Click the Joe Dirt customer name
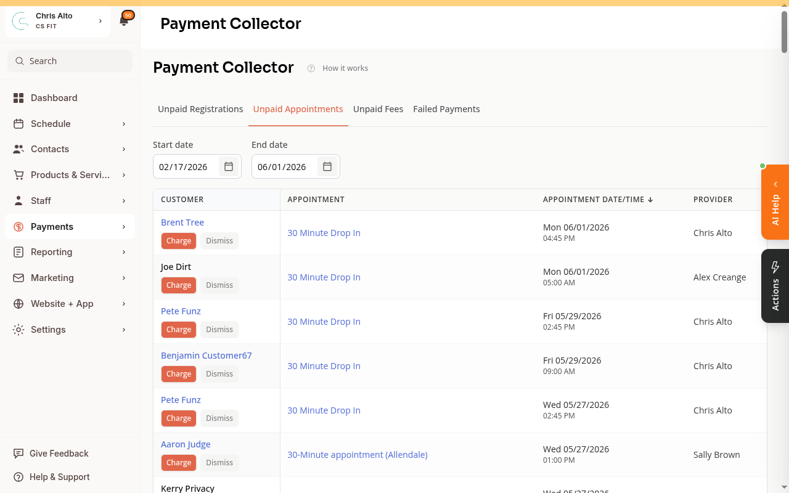 (176, 267)
